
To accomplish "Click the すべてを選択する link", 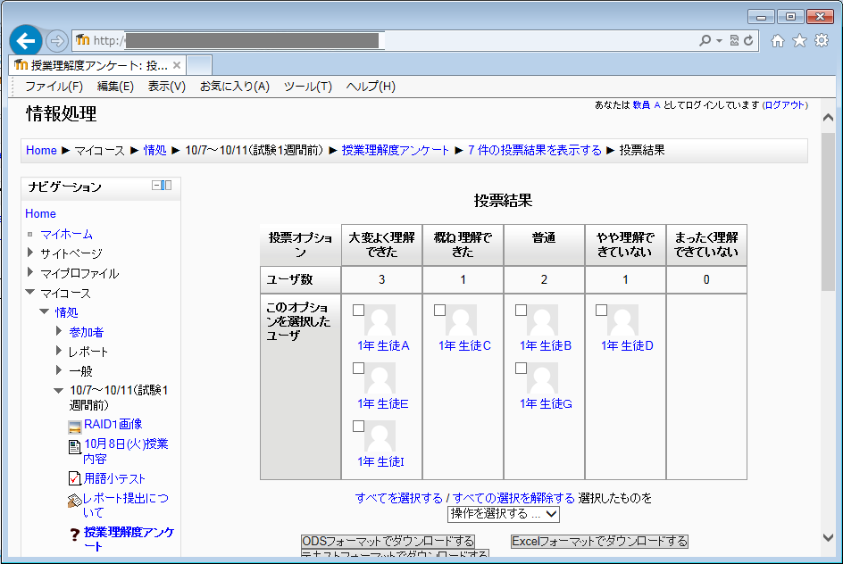I will [x=399, y=498].
